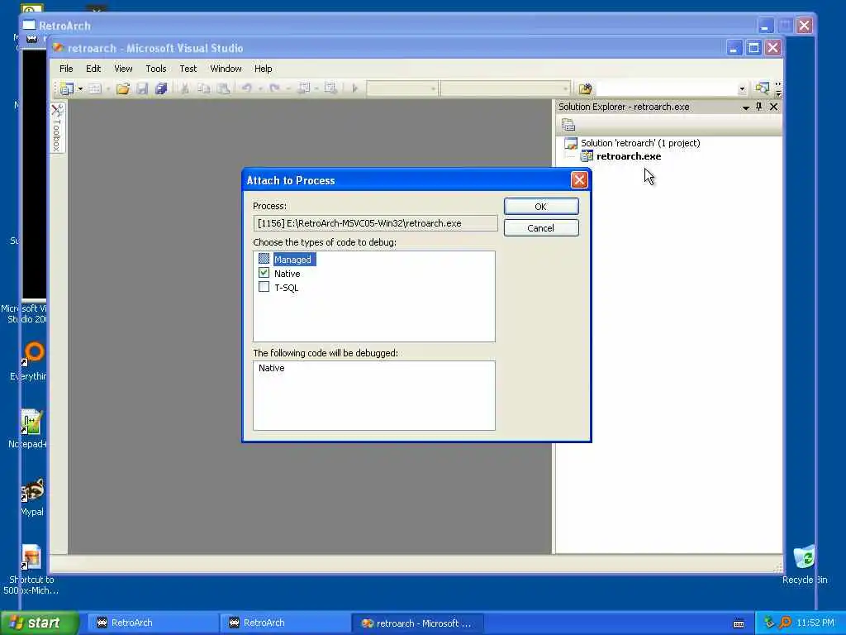Click the Copy toolbar icon
The height and width of the screenshot is (635, 846).
tap(203, 88)
